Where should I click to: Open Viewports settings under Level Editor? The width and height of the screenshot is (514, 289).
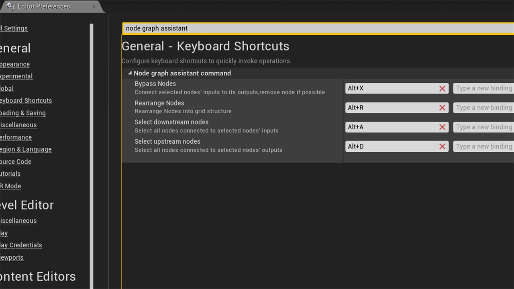(x=12, y=257)
